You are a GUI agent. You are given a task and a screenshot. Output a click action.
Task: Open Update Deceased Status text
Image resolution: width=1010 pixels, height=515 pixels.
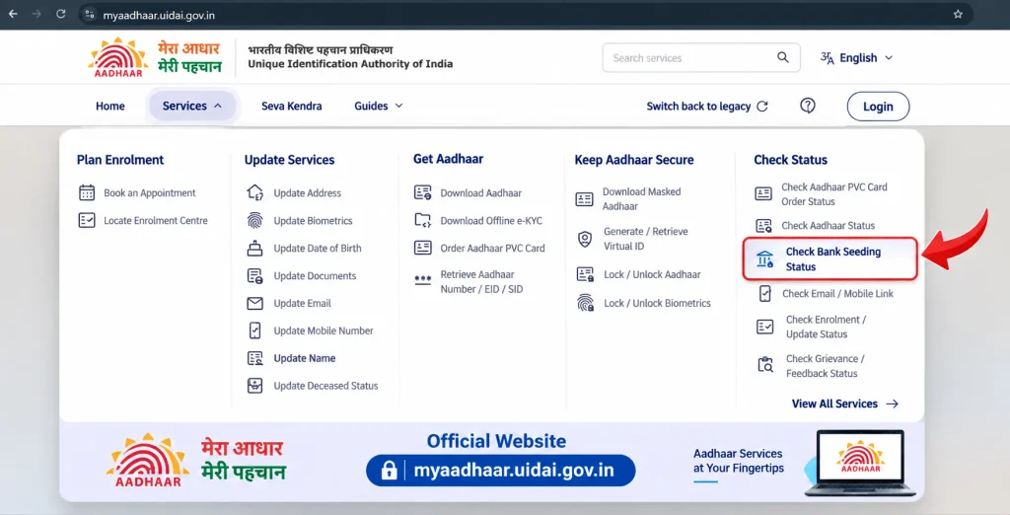pyautogui.click(x=325, y=386)
